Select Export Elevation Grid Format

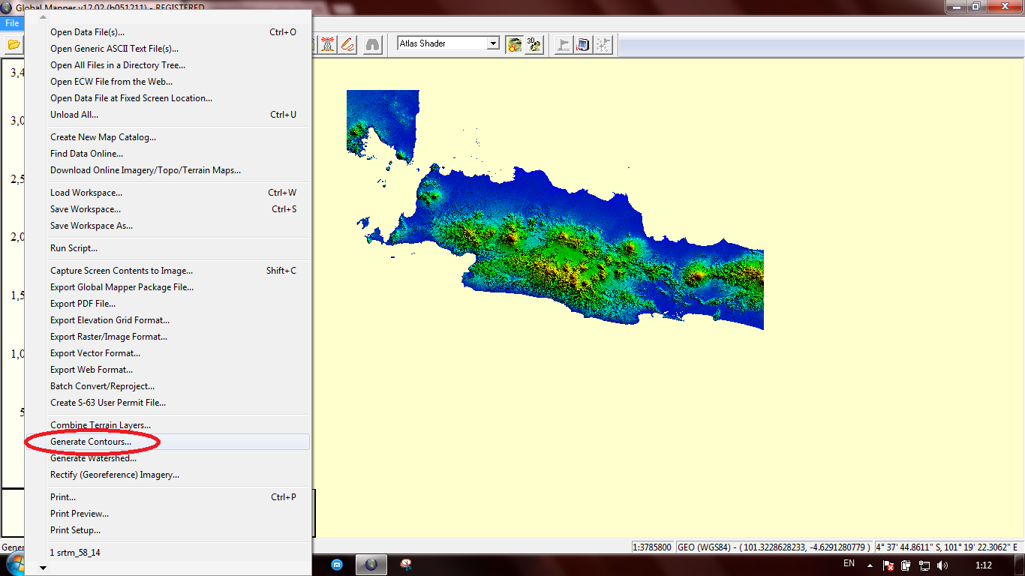[110, 319]
